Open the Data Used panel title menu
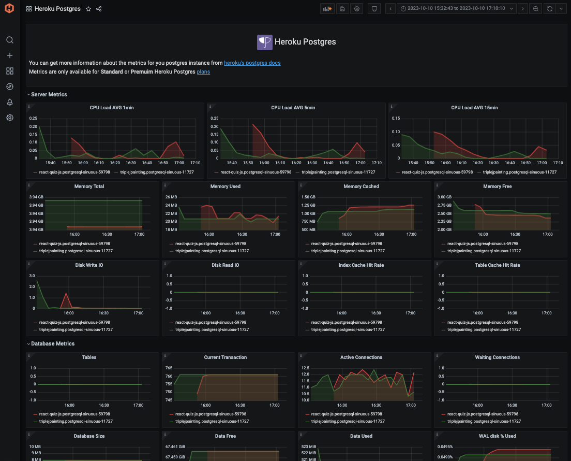 (361, 436)
